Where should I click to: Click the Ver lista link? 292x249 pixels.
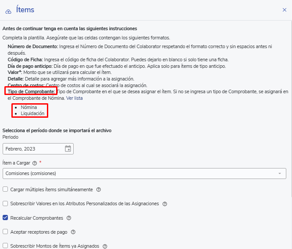coord(74,98)
